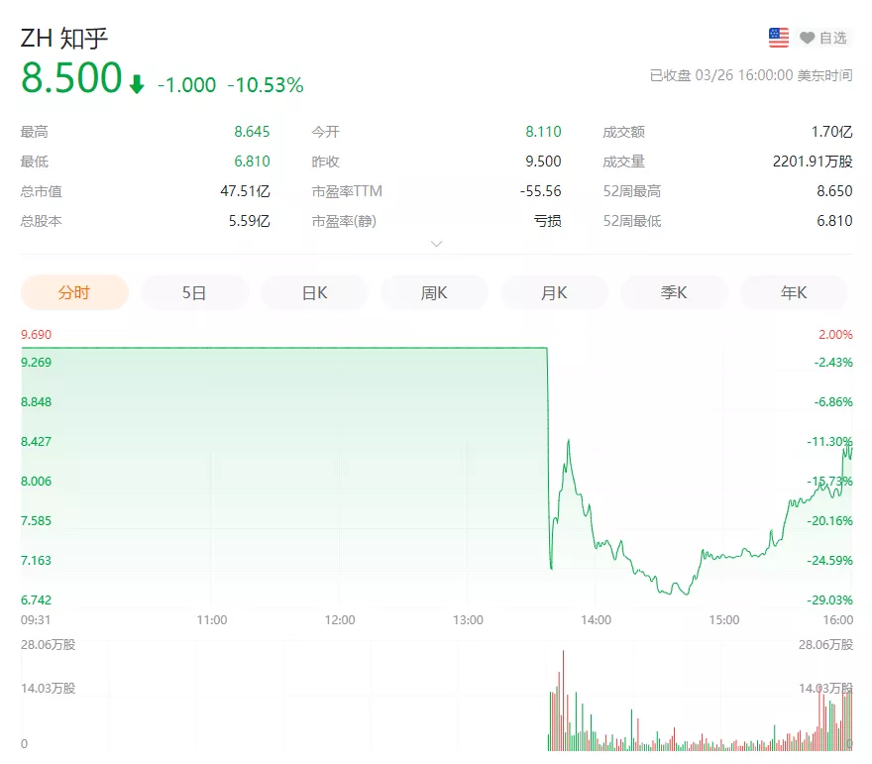Click the 8.500 current price
The height and width of the screenshot is (764, 872).
71,79
